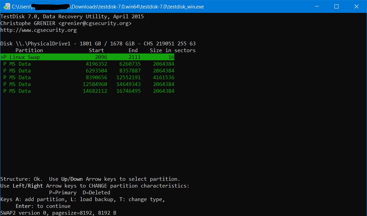This screenshot has width=367, height=216.
Task: Click size value 4161536
Action: [163, 77]
